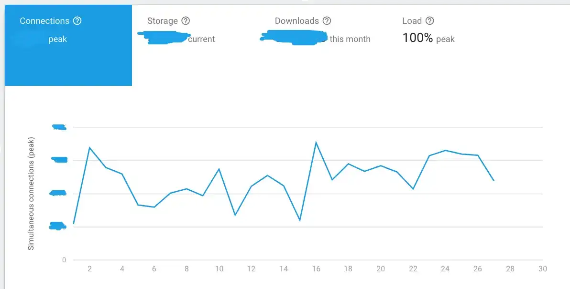Switch to the Storage tab
This screenshot has width=570, height=289.
196,45
